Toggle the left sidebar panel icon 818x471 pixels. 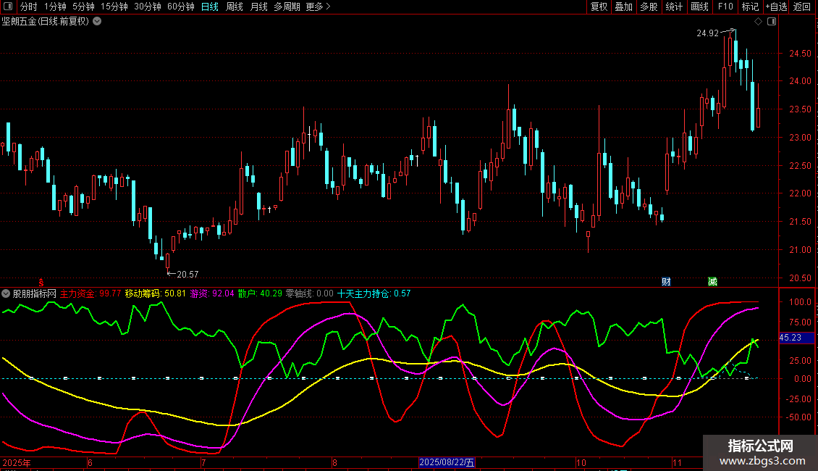pos(9,7)
